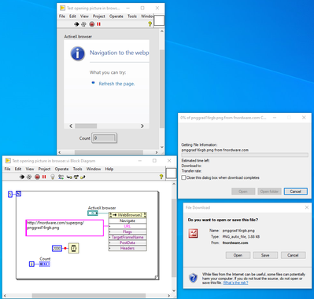
Task: Click Save button in File Download dialog
Action: pyautogui.click(x=265, y=255)
